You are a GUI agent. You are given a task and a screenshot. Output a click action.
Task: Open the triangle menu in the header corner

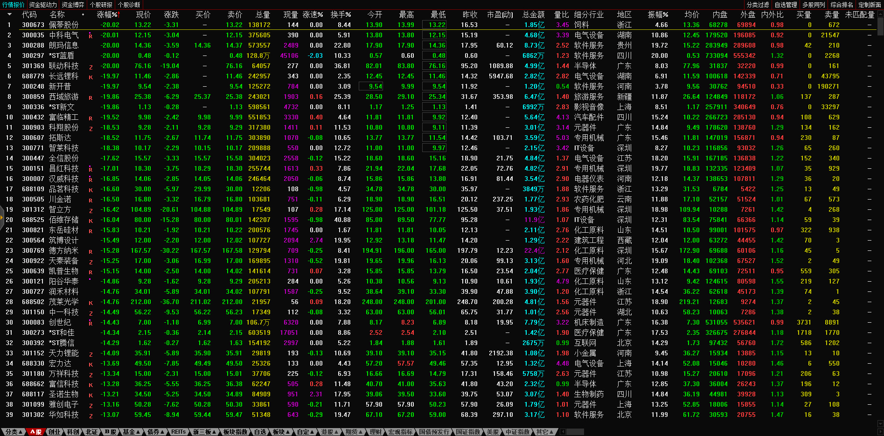coord(9,14)
